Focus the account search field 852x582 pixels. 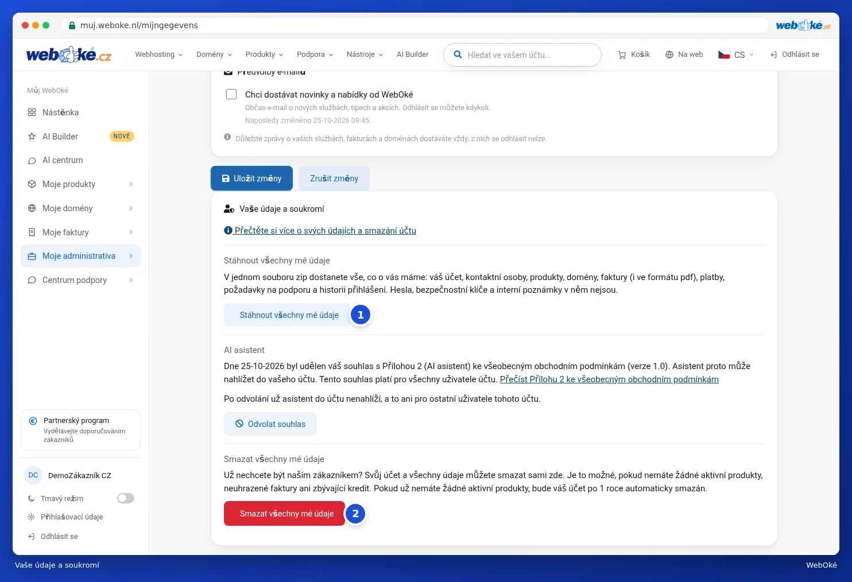click(x=522, y=55)
